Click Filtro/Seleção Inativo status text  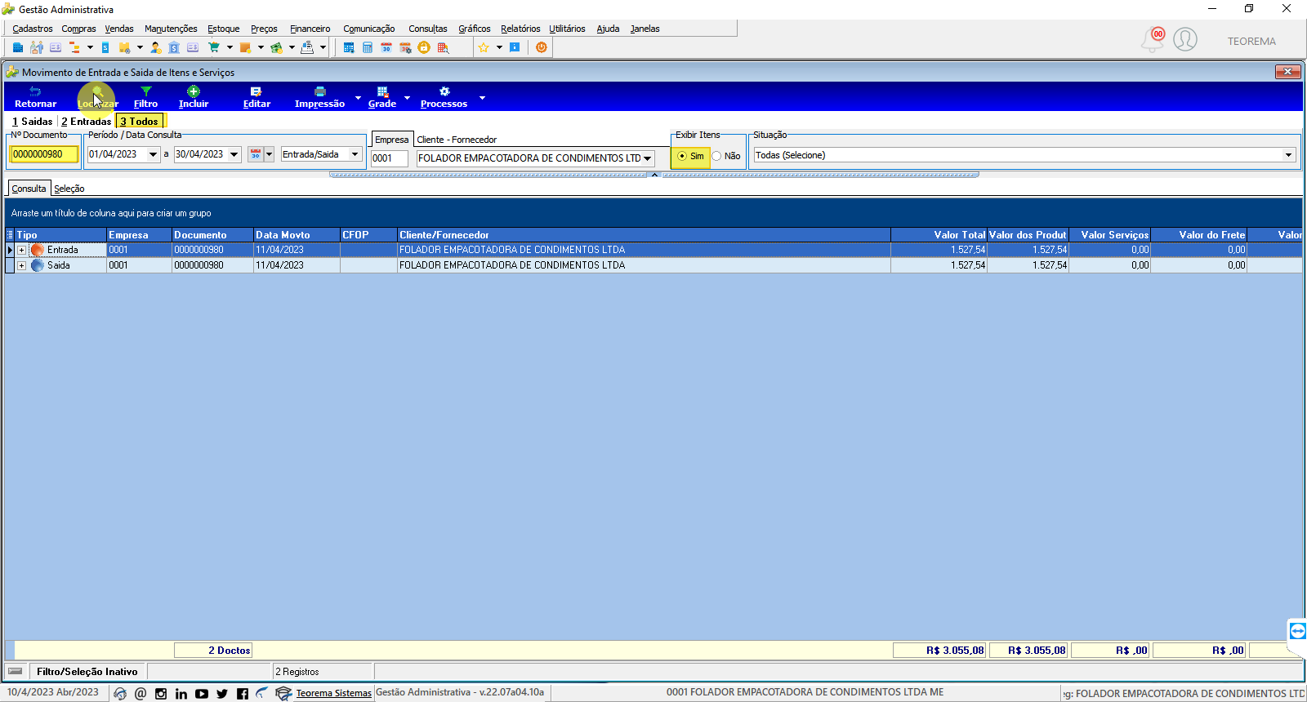coord(87,672)
